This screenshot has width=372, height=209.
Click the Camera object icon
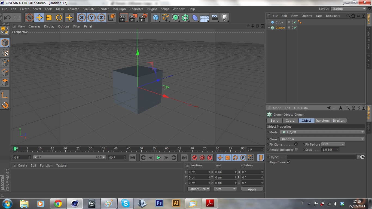(x=215, y=18)
